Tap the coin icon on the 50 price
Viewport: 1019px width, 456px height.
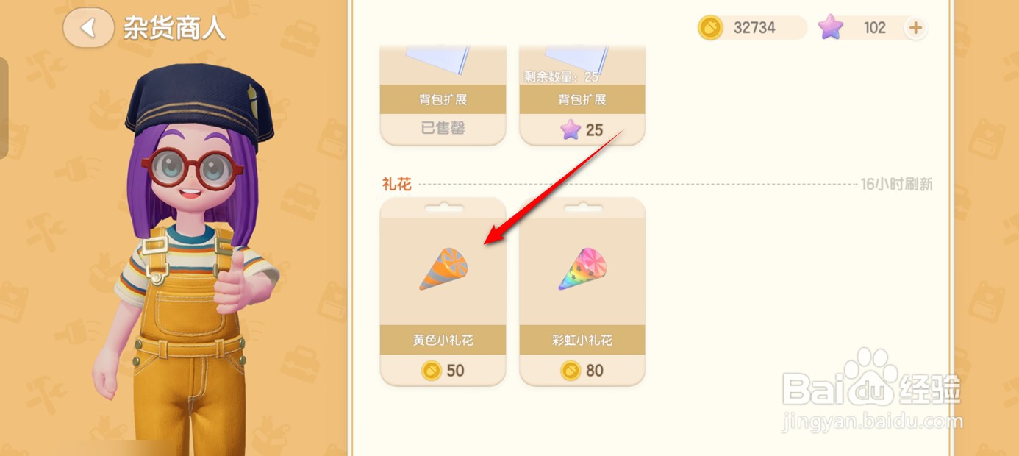click(431, 370)
